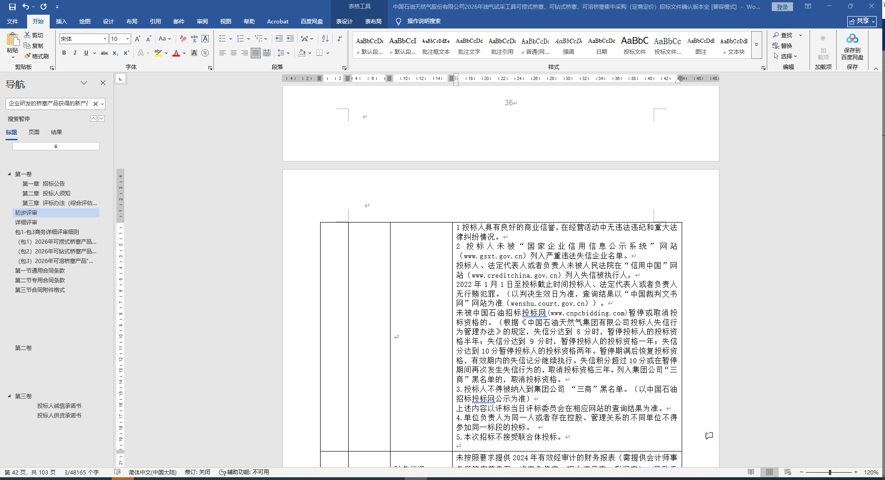Switch to the 页面 tab in navigation pane

(34, 132)
